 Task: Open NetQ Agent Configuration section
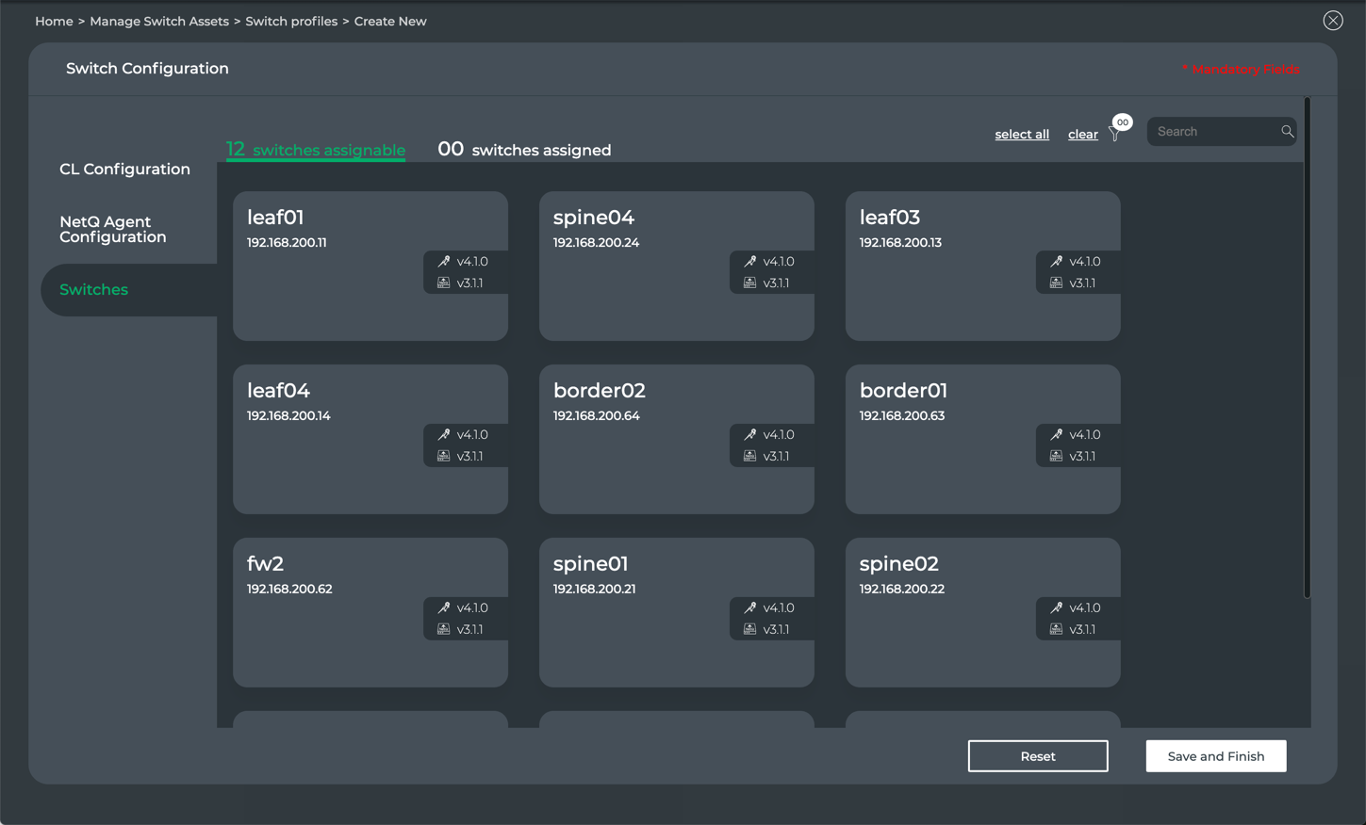pos(113,230)
